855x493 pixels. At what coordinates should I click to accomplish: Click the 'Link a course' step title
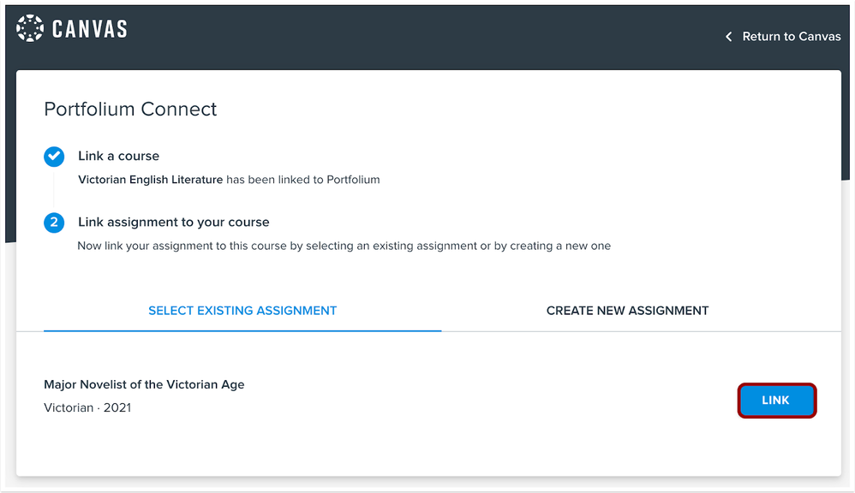119,156
